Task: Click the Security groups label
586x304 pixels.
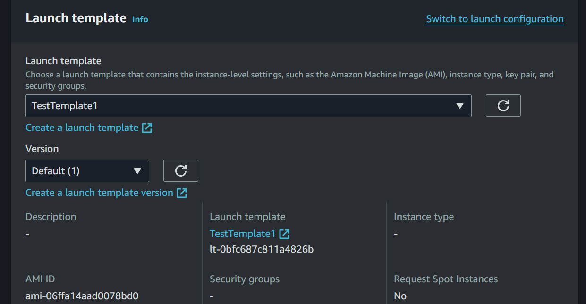Action: pos(245,279)
